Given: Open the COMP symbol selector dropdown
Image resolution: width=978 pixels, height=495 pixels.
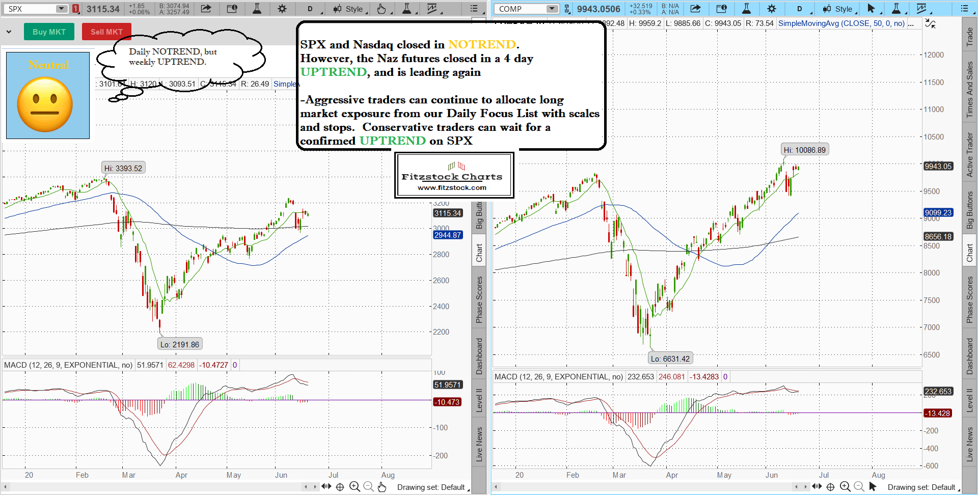Looking at the screenshot, I should point(526,9).
